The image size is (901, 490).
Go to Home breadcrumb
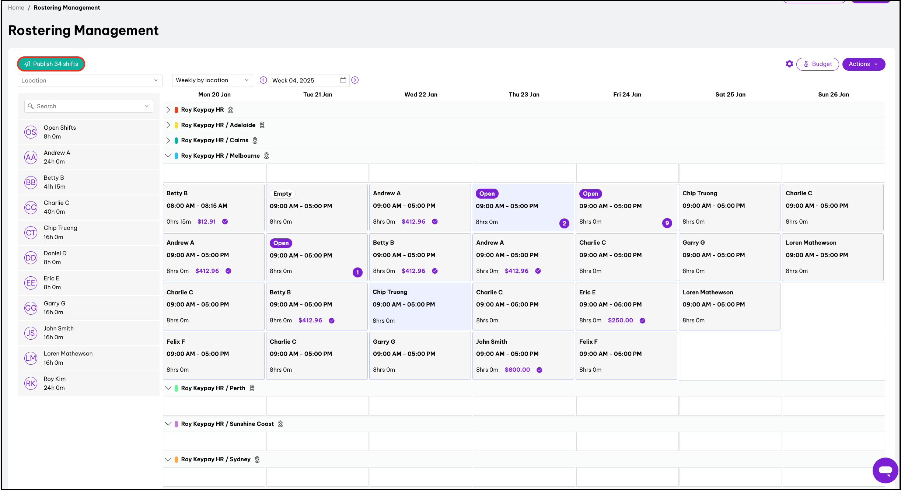tap(16, 8)
